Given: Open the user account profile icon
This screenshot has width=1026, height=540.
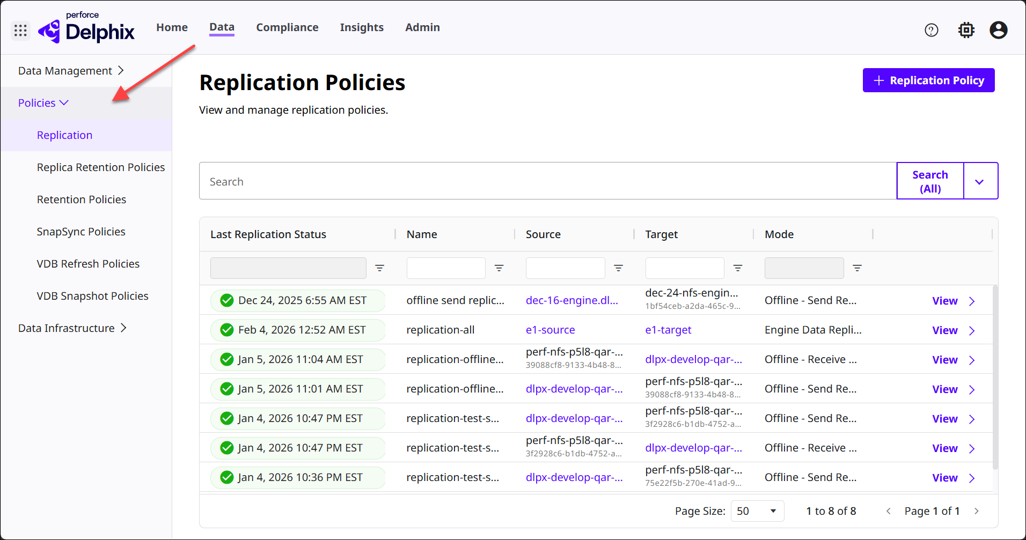Looking at the screenshot, I should coord(998,31).
